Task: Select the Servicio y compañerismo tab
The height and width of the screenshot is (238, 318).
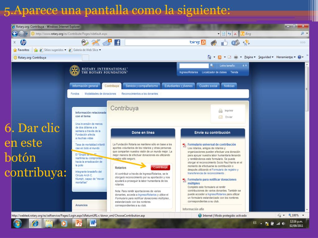Action: [142, 86]
